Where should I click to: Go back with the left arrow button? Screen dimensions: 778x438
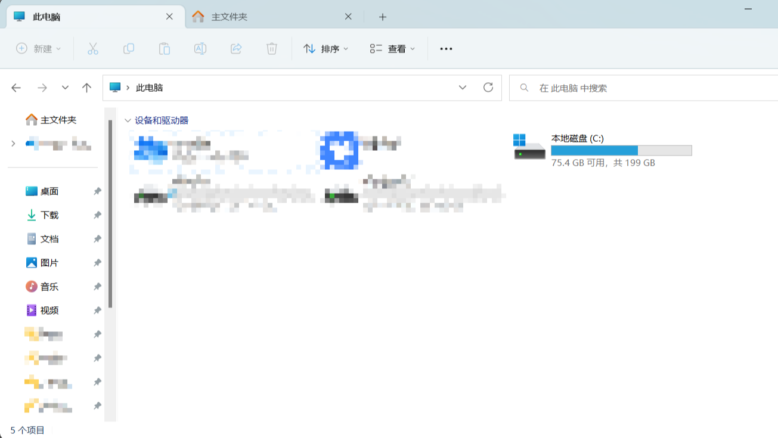(x=16, y=88)
